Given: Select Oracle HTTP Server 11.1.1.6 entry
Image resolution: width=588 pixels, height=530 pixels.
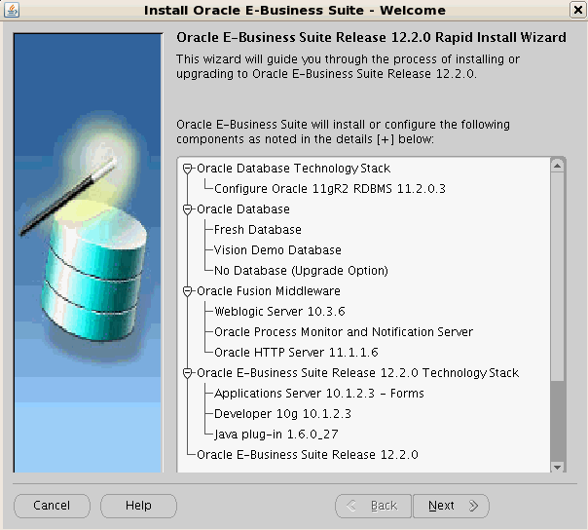Looking at the screenshot, I should pos(296,353).
